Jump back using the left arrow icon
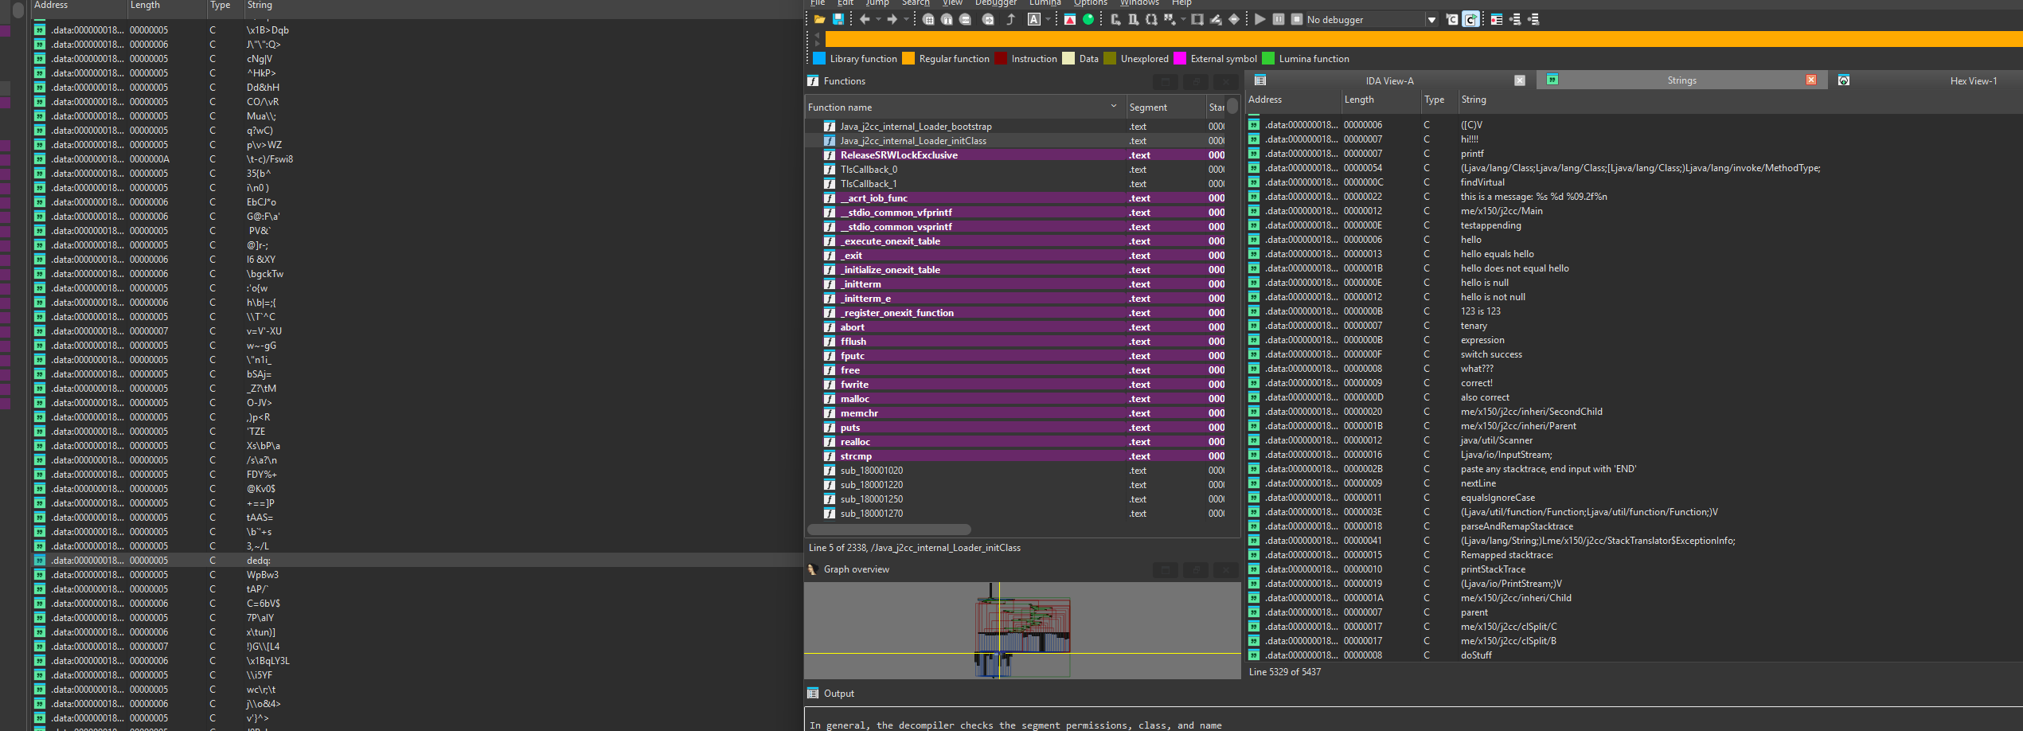 (x=865, y=20)
